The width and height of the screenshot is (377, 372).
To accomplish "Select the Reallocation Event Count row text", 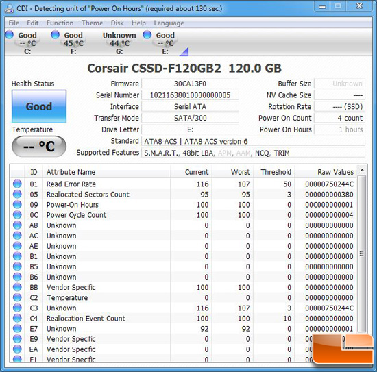I will 86,318.
